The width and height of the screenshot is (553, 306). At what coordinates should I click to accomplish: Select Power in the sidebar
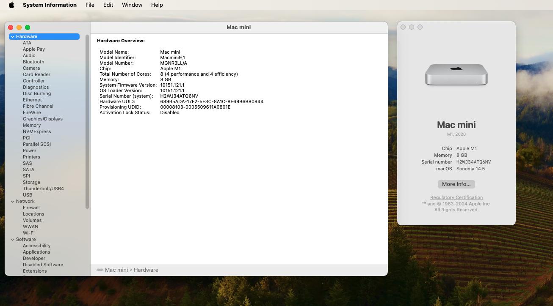30,150
